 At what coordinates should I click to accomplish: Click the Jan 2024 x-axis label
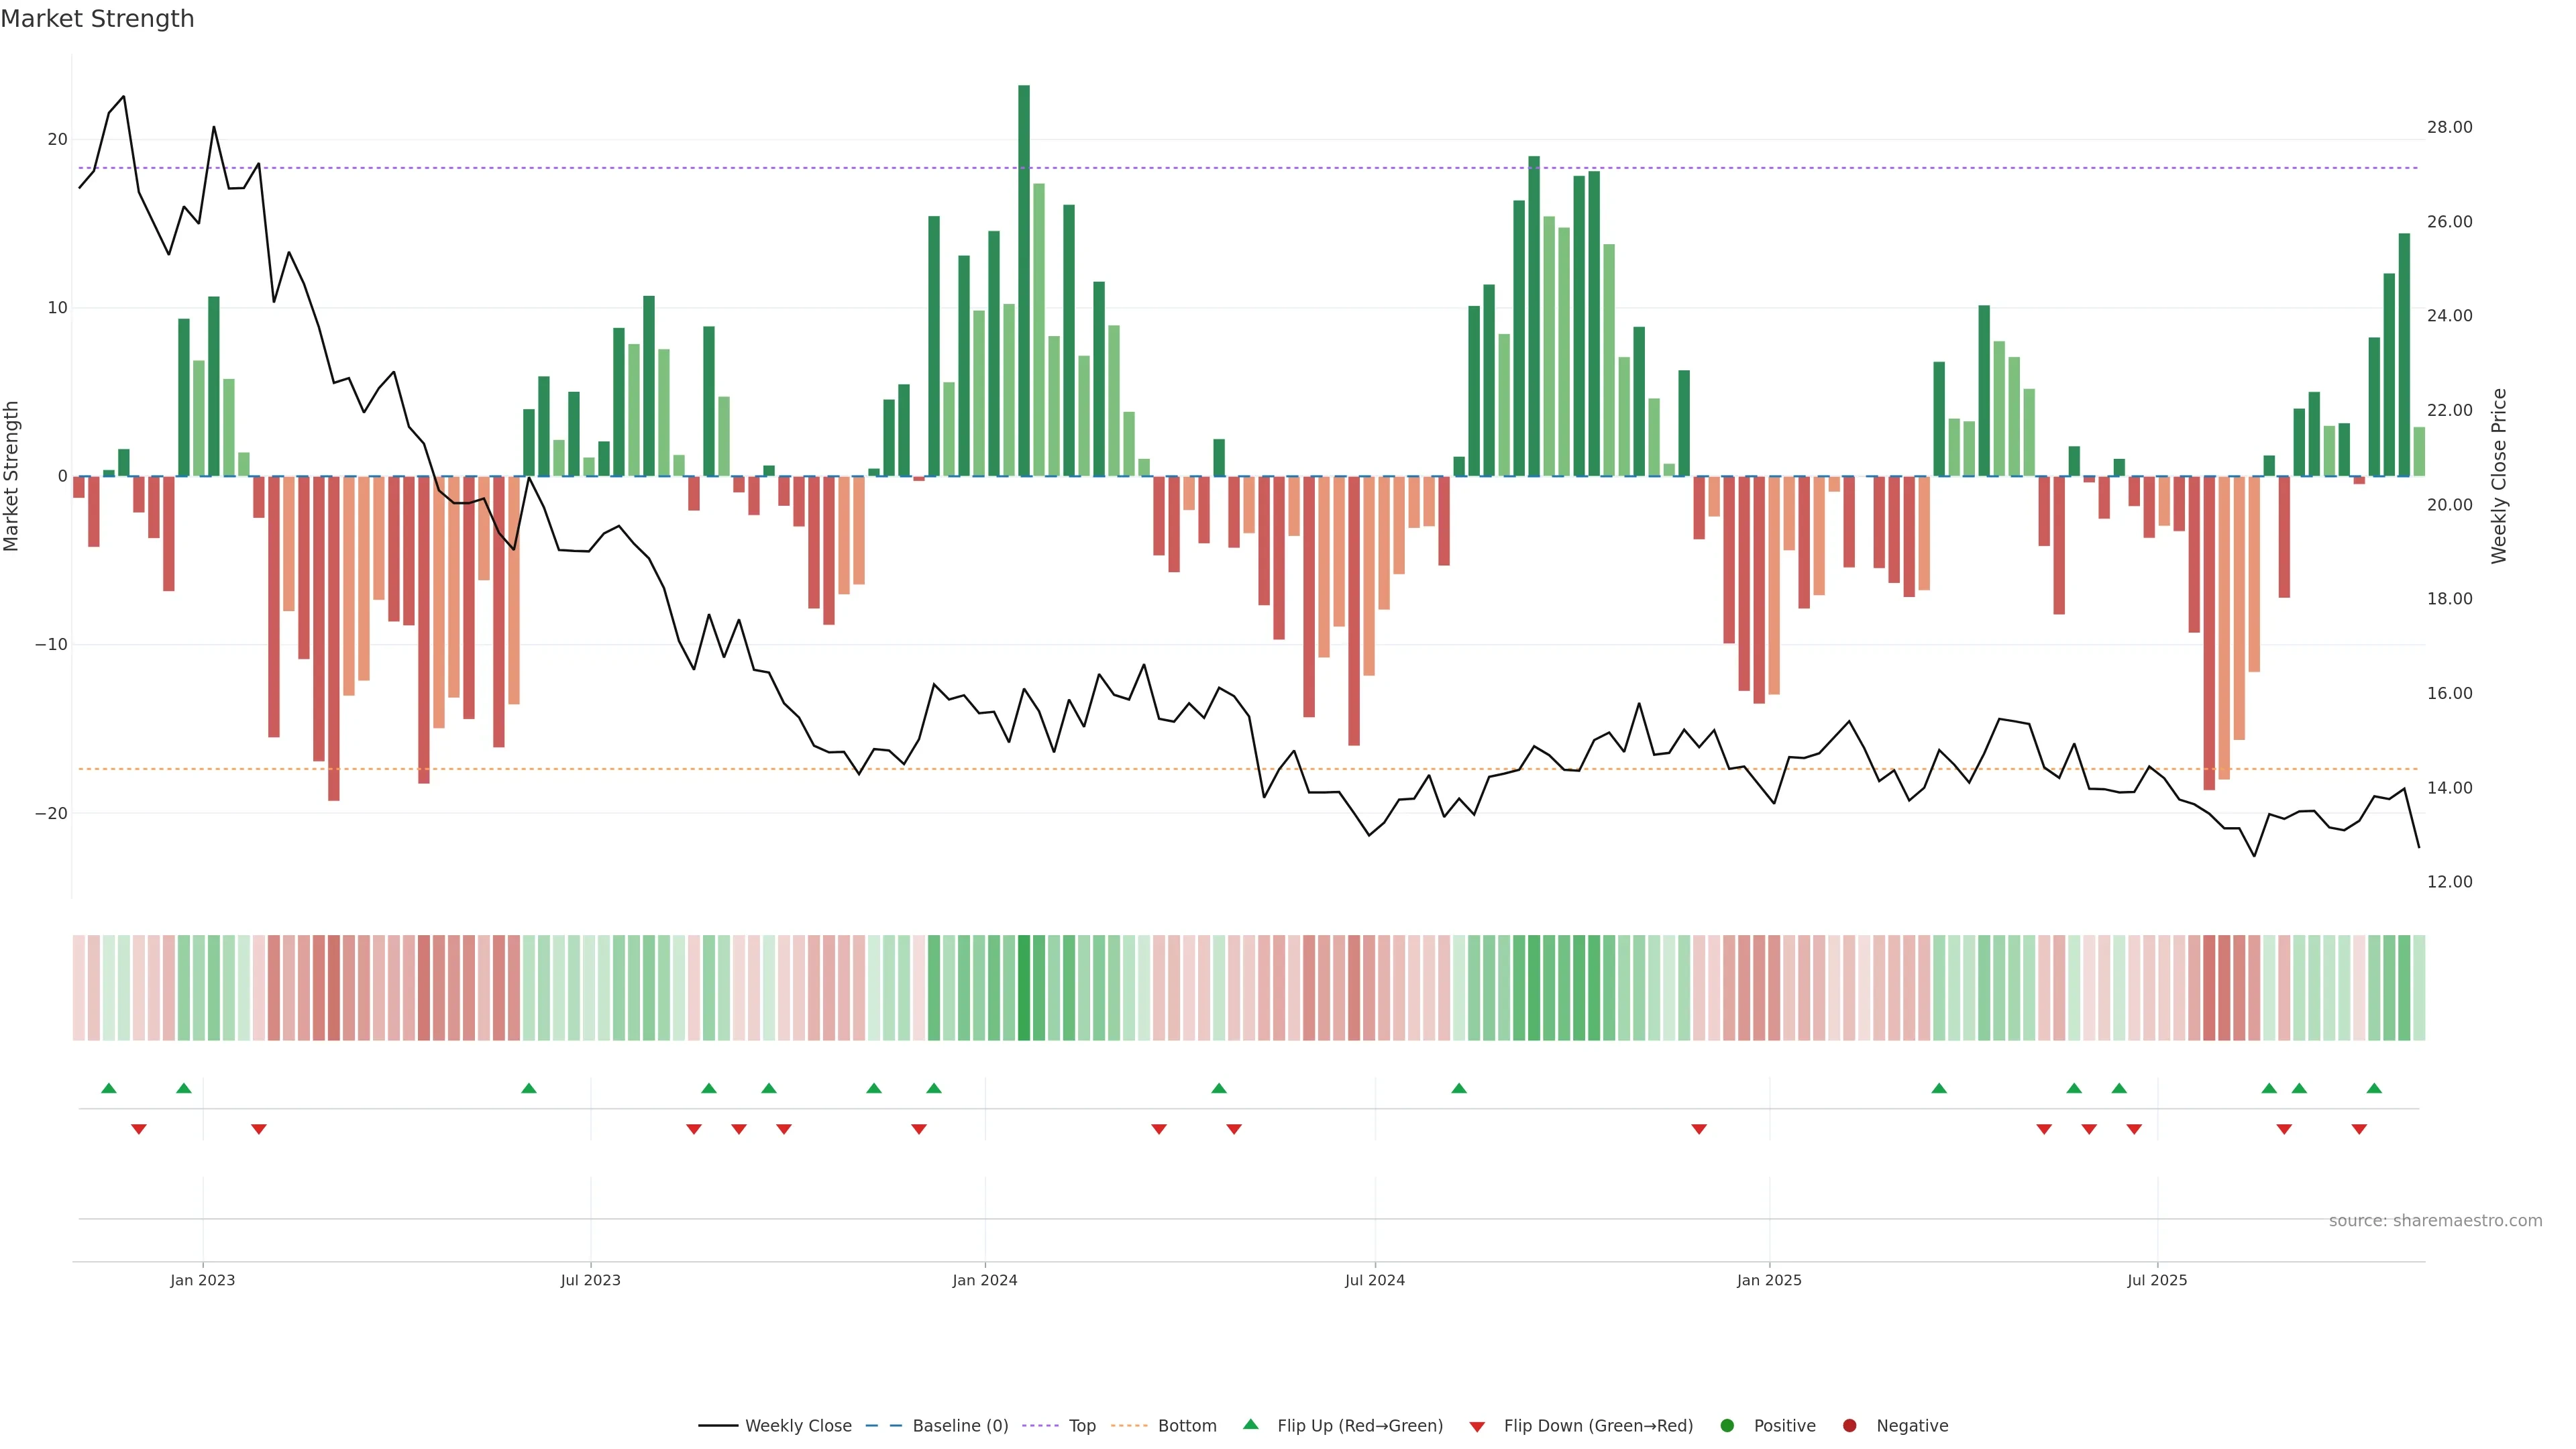[985, 1280]
